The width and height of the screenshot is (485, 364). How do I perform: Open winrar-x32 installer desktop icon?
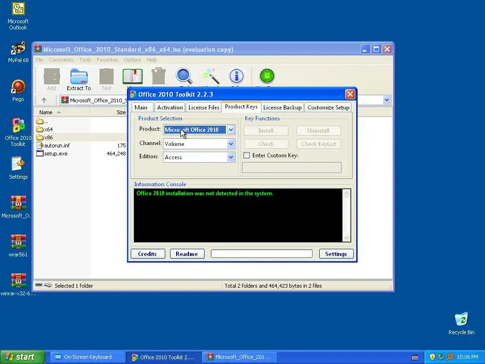click(18, 285)
